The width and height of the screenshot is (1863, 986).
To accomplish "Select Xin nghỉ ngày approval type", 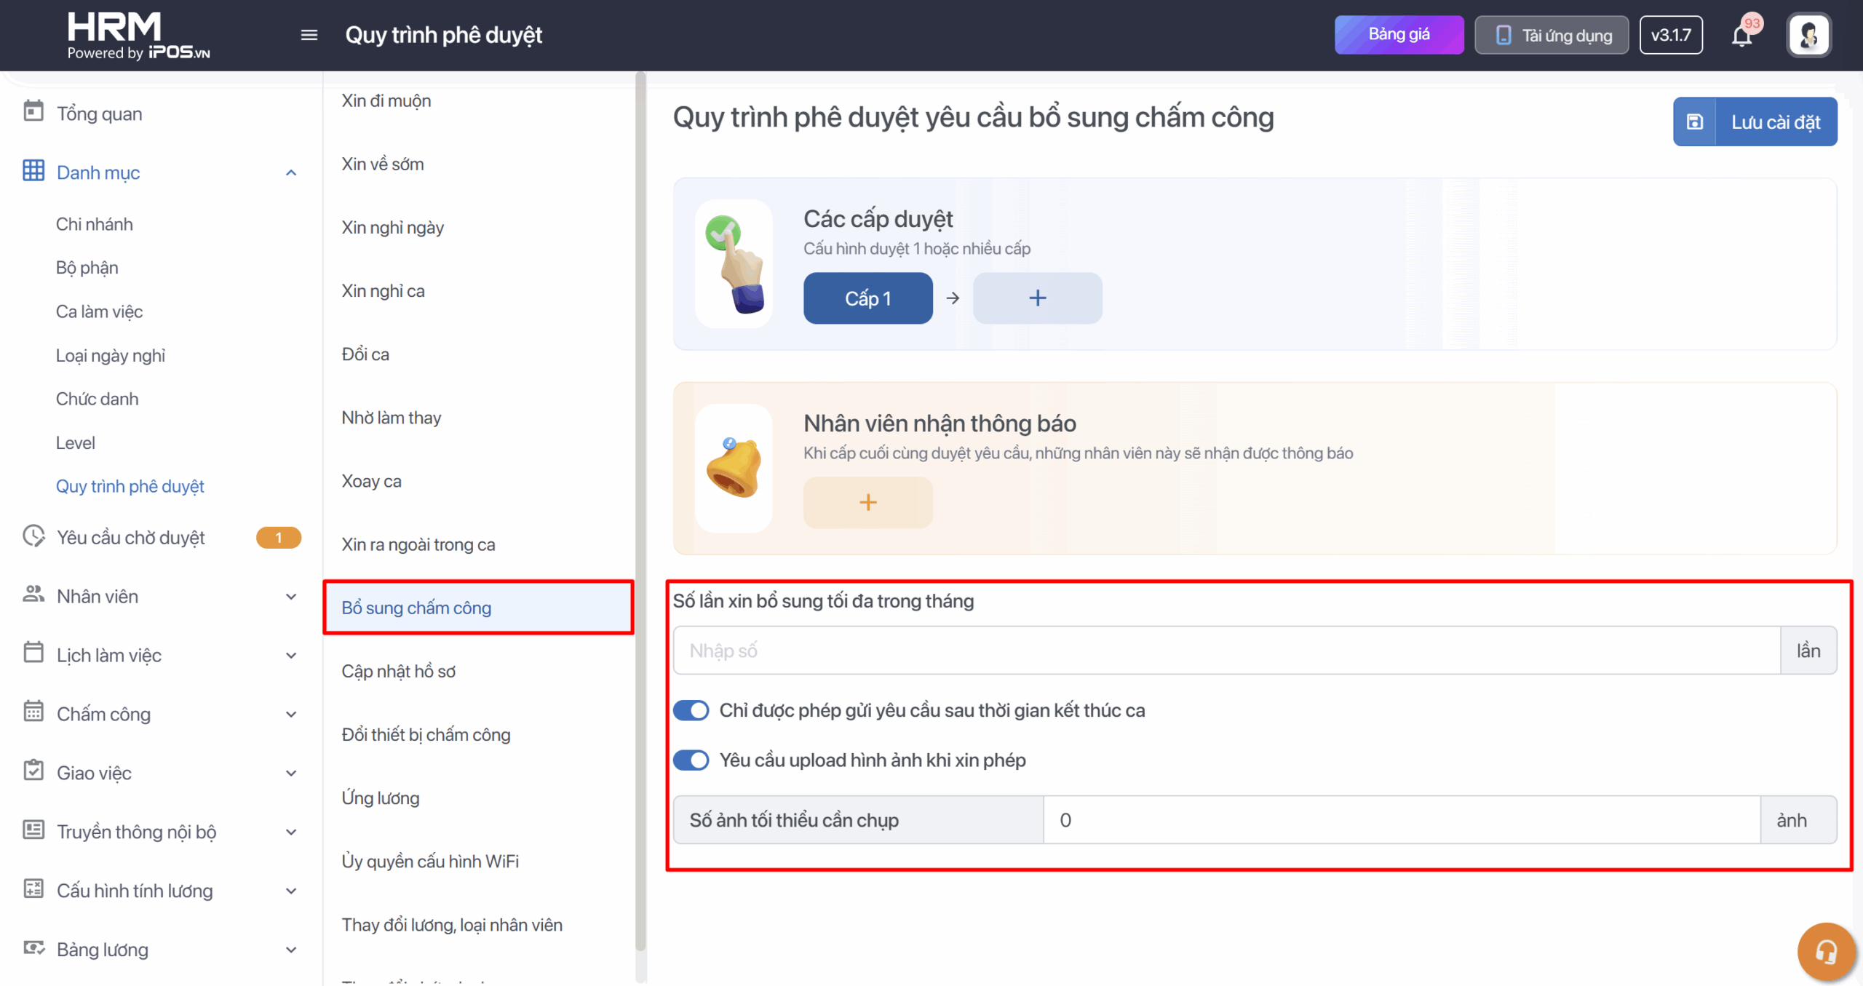I will tap(392, 227).
